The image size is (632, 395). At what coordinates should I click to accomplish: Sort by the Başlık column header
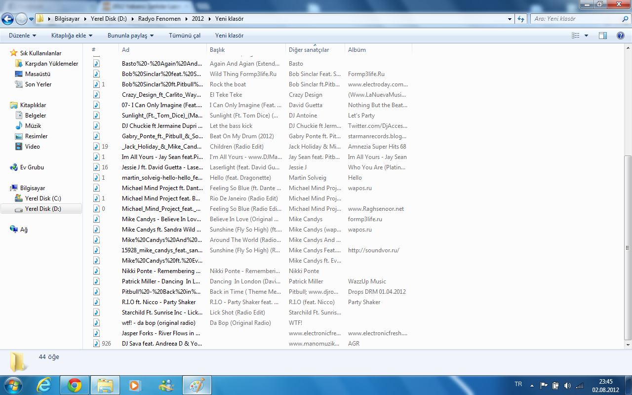click(246, 50)
